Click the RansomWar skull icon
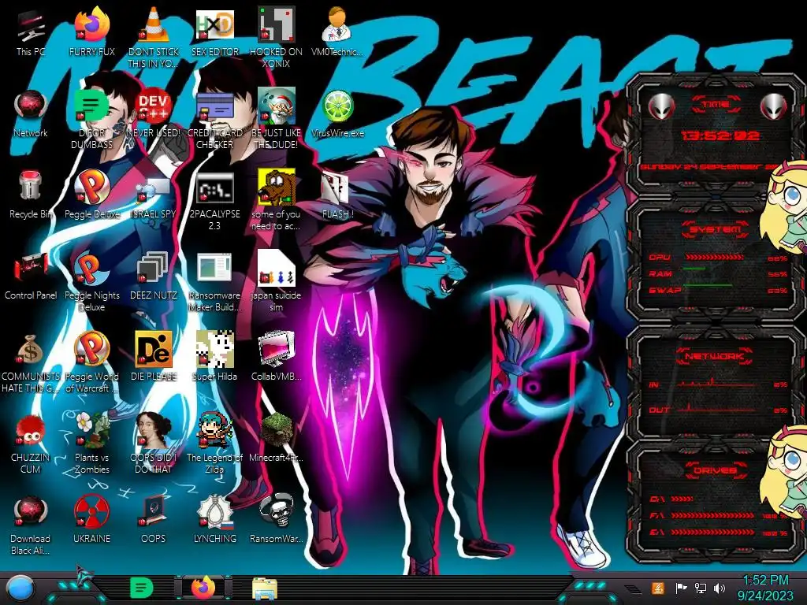807x605 pixels. (277, 511)
